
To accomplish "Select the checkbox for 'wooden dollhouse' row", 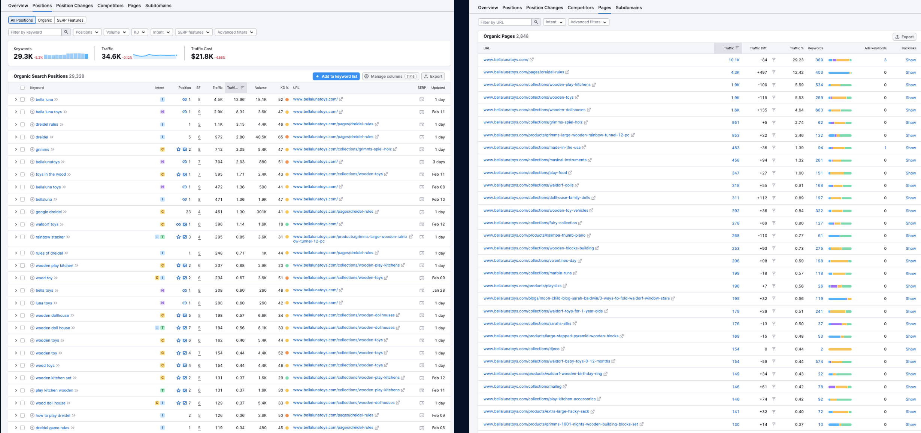I will (x=22, y=315).
